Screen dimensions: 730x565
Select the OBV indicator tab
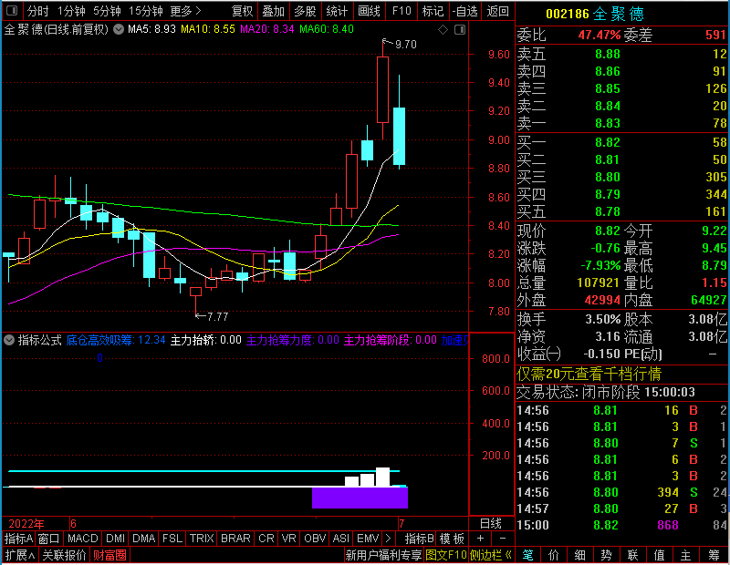(x=315, y=539)
